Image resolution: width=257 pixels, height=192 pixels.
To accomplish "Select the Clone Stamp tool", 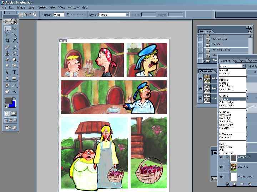I will [7, 53].
